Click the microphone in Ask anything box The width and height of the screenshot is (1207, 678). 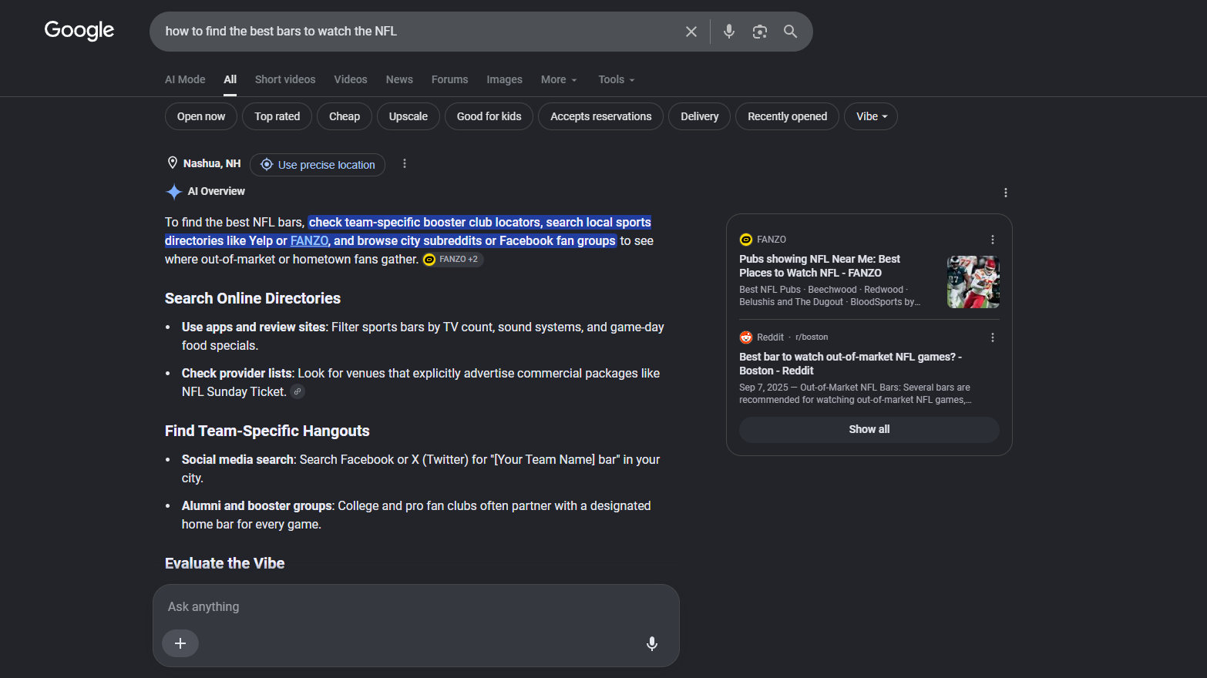(652, 643)
